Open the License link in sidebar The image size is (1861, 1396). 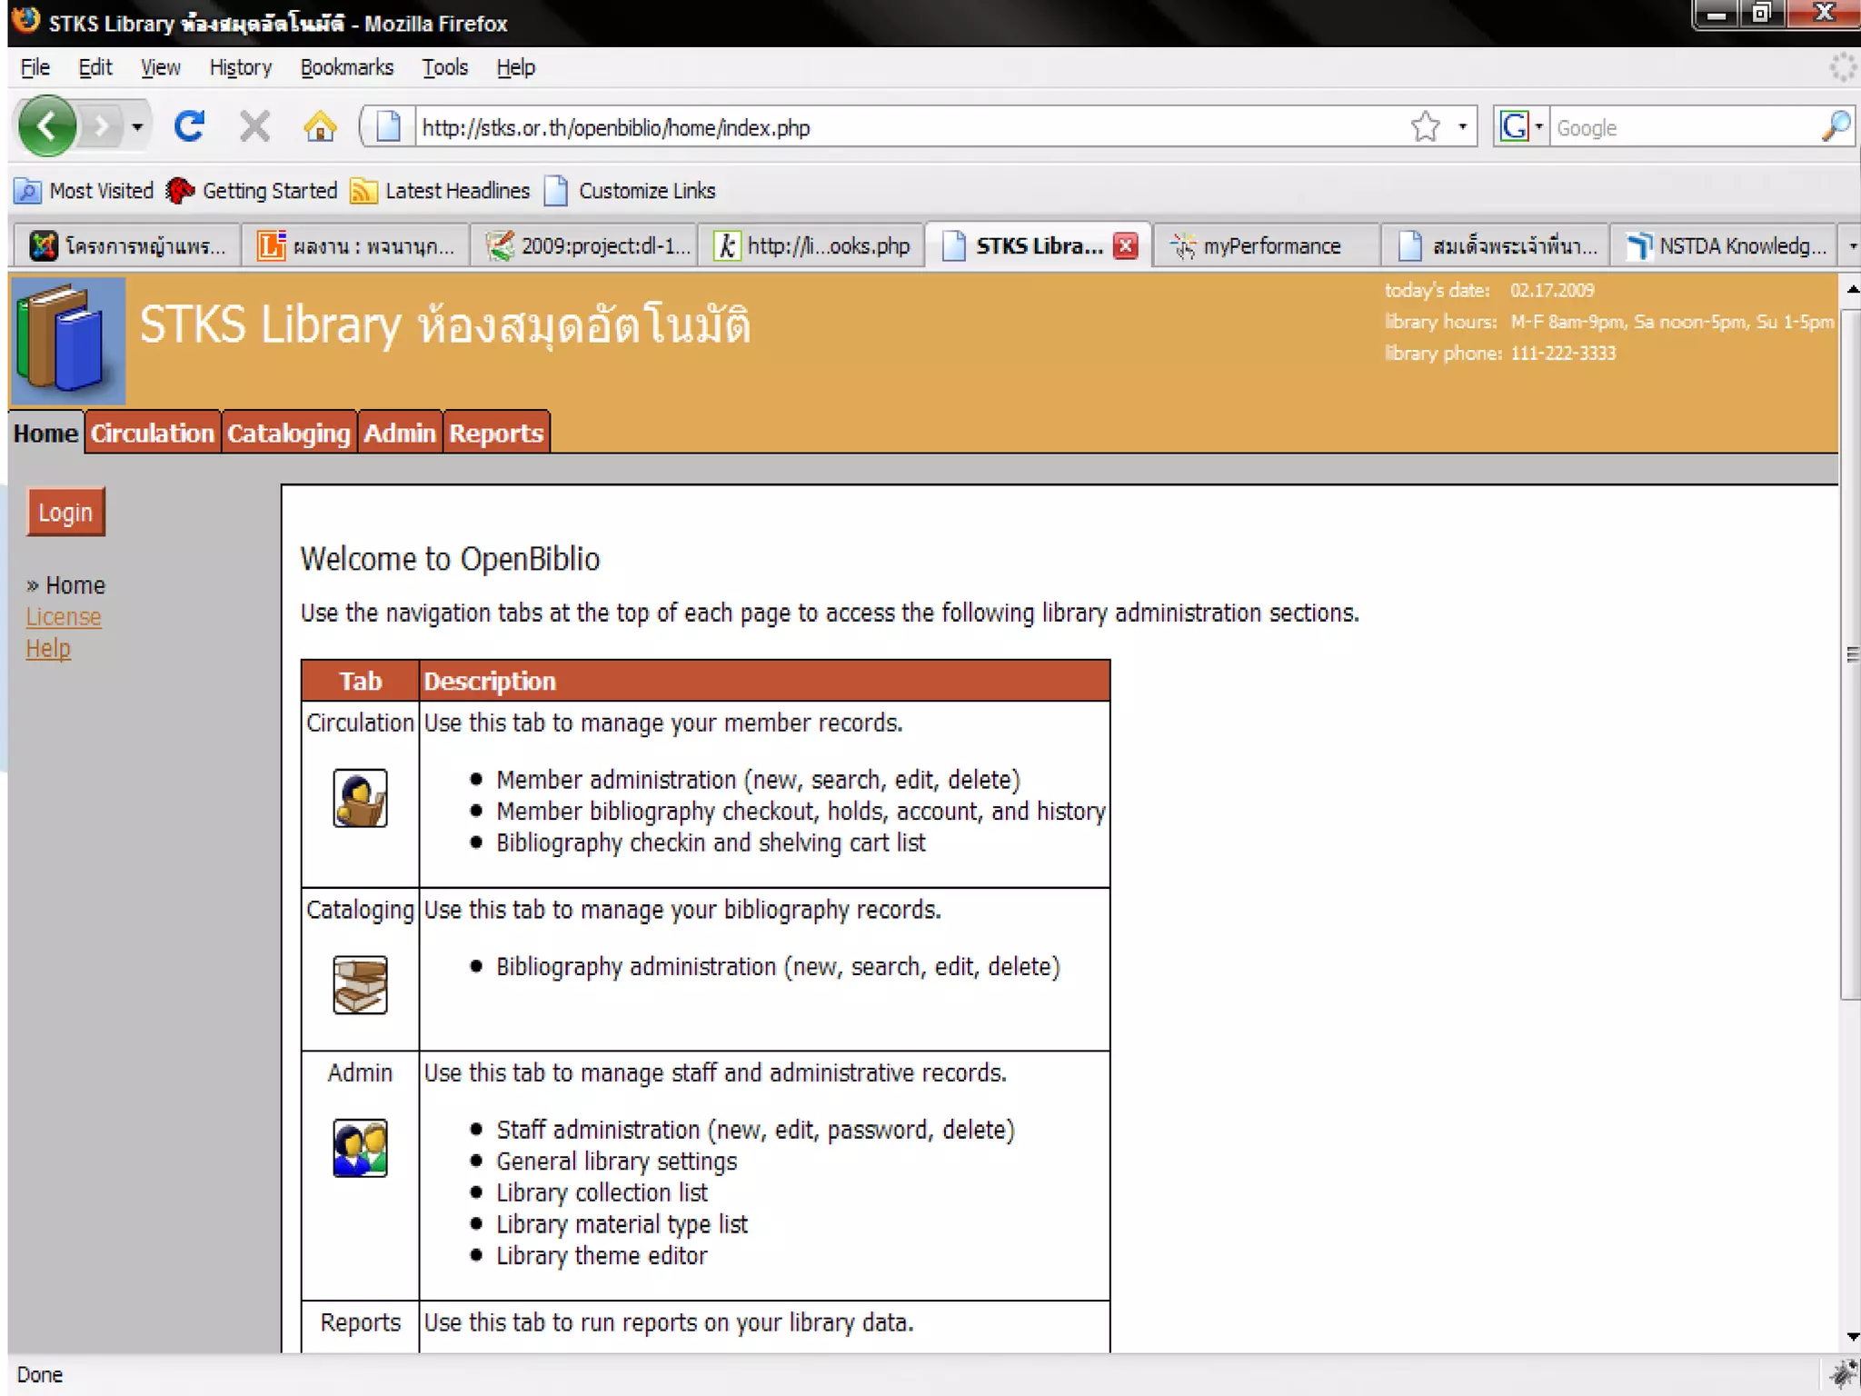point(63,617)
